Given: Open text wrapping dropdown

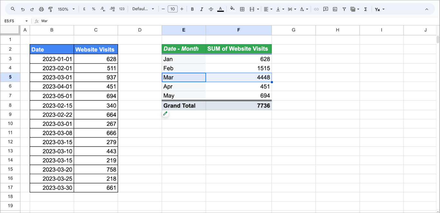Looking at the screenshot, I should click(x=292, y=9).
